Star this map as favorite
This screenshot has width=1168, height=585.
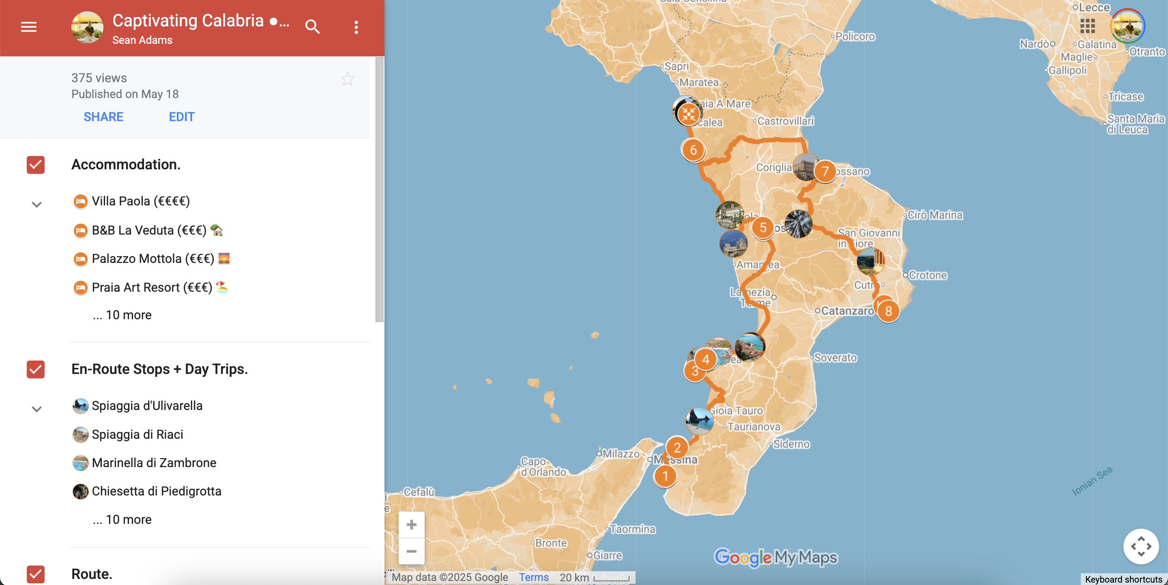[x=347, y=79]
